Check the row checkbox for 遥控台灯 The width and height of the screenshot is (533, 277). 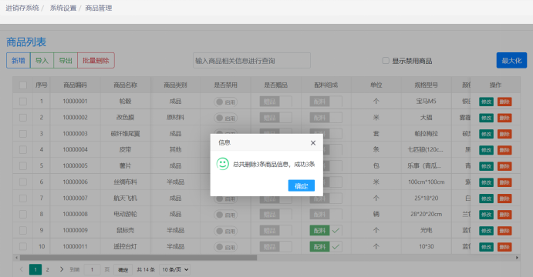23,246
